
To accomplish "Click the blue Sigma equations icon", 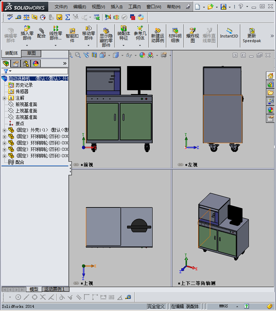I will click(68, 17).
